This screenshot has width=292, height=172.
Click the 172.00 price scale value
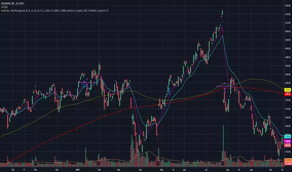pyautogui.click(x=288, y=109)
